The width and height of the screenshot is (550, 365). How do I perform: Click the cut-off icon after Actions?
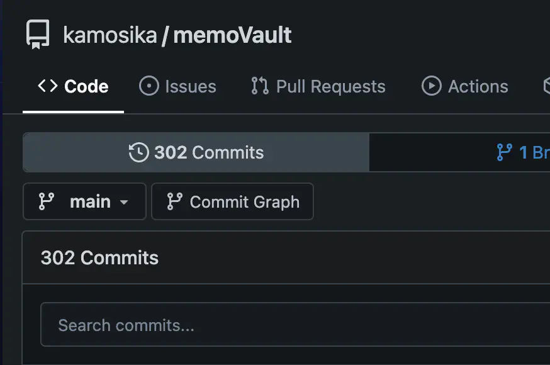click(x=546, y=86)
